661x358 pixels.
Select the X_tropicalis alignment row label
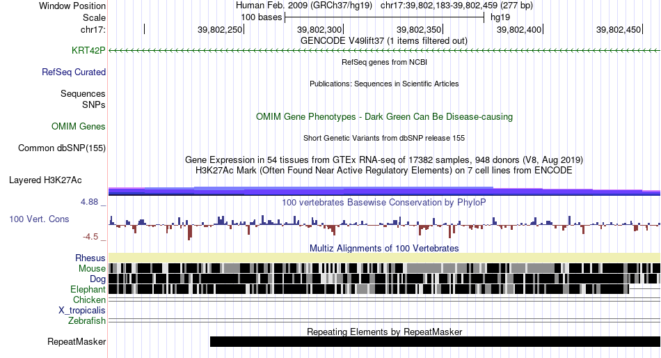pyautogui.click(x=82, y=311)
